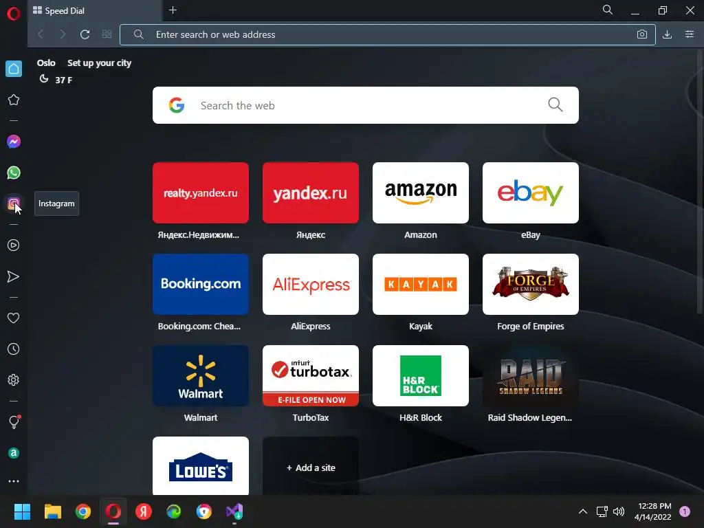Open Yandex browser from taskbar
The image size is (704, 528).
click(144, 511)
